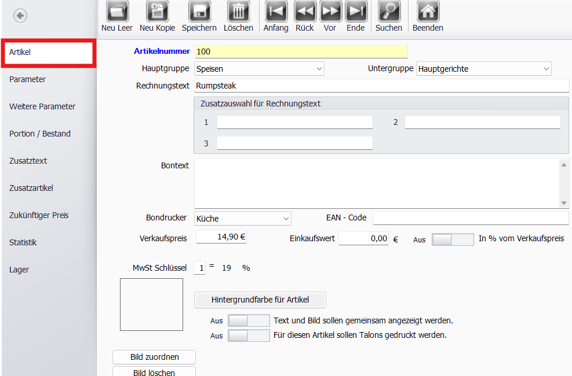Jump to first record with Anfang
The image size is (572, 376).
[276, 11]
